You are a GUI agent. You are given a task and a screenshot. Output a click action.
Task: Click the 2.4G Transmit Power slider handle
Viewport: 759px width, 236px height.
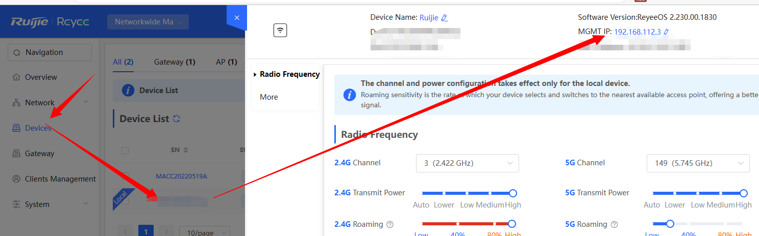click(x=513, y=193)
